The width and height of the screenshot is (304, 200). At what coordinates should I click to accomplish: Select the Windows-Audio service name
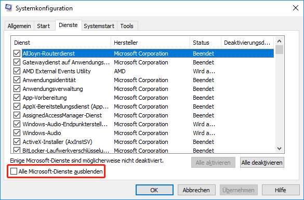pos(42,133)
